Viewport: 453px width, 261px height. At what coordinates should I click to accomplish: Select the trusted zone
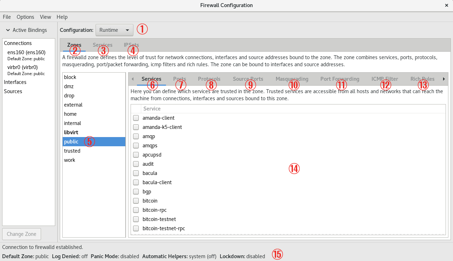click(72, 151)
